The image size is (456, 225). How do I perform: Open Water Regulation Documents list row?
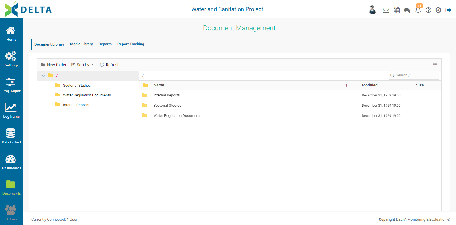pyautogui.click(x=290, y=116)
